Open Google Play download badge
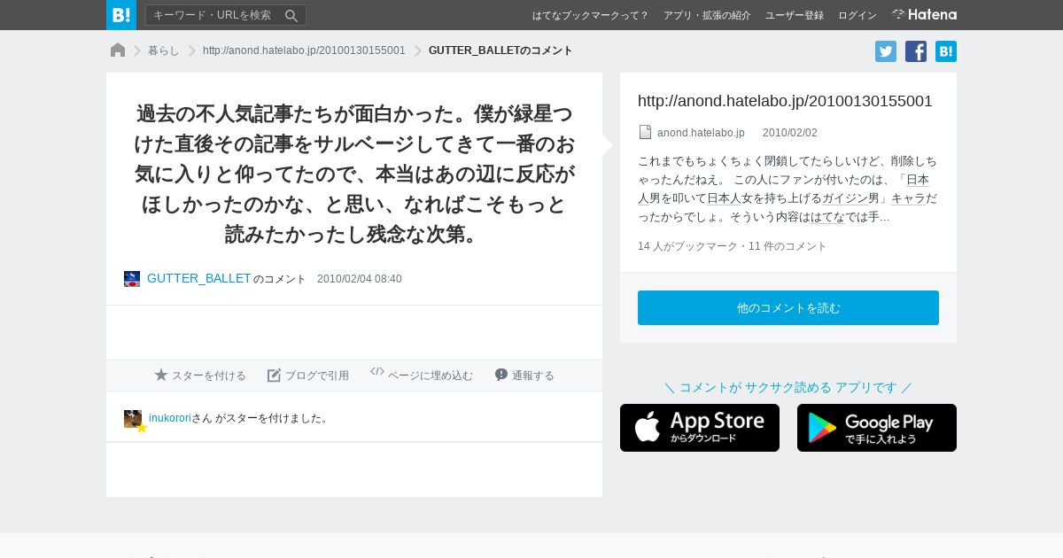The height and width of the screenshot is (558, 1063). 877,428
